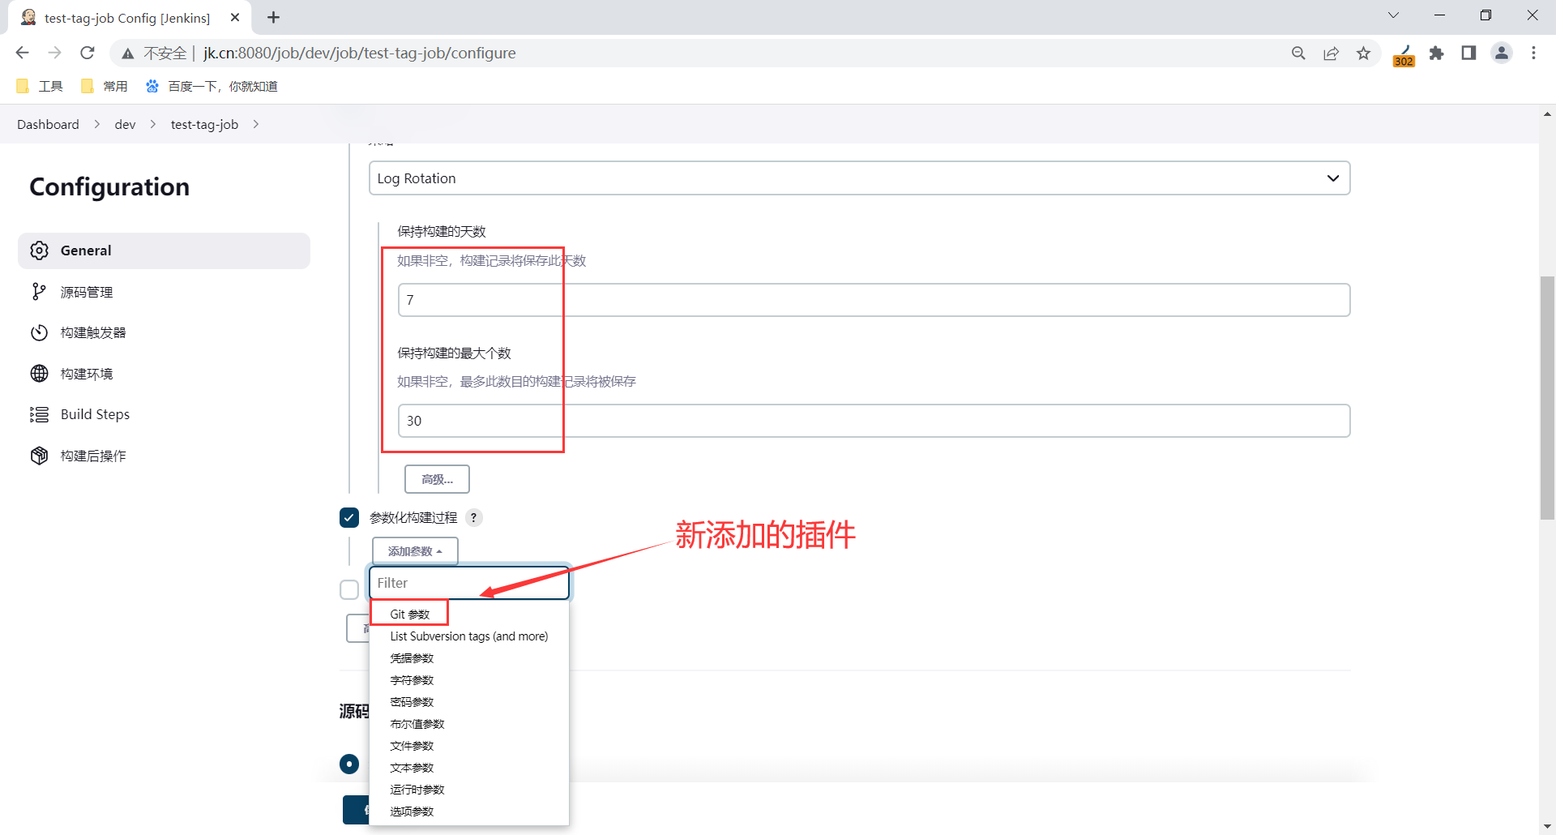Open the 工具 bookmarks folder

pyautogui.click(x=40, y=86)
